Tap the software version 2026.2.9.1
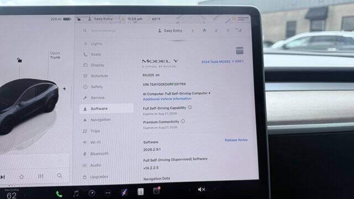The image size is (354, 199). (x=152, y=149)
